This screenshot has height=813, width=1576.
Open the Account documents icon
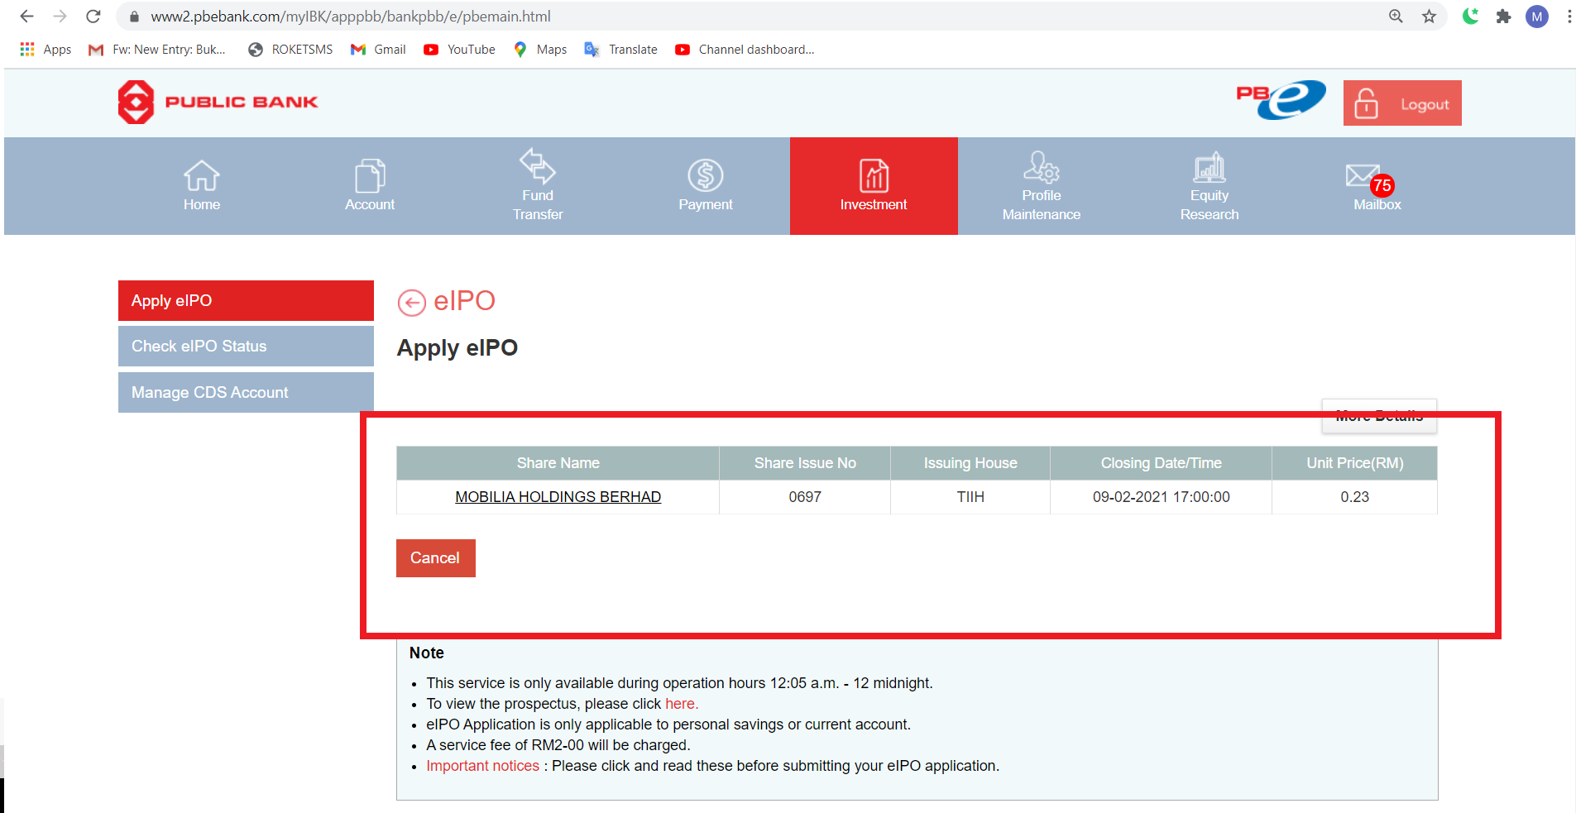pos(370,175)
